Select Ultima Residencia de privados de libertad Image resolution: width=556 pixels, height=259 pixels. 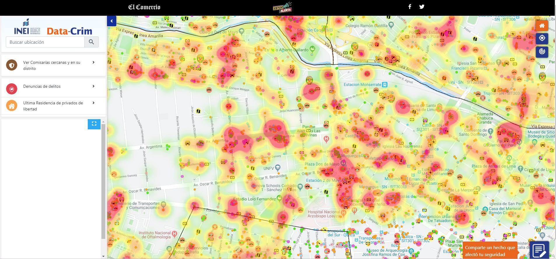(53, 106)
